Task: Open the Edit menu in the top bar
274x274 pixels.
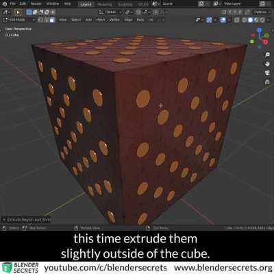Action: point(23,3)
